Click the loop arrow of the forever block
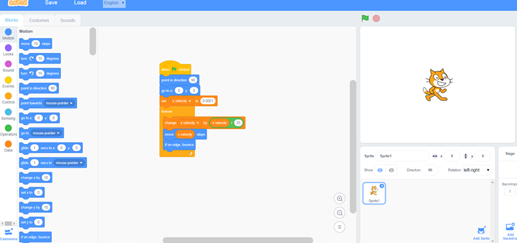The height and width of the screenshot is (243, 517). point(190,154)
